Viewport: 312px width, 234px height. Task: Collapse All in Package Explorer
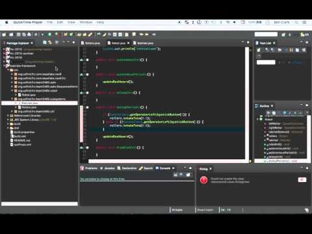[x=44, y=43]
